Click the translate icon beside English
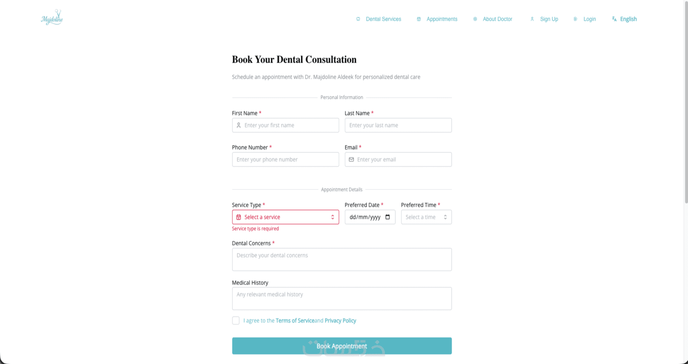This screenshot has height=364, width=688. pos(614,19)
